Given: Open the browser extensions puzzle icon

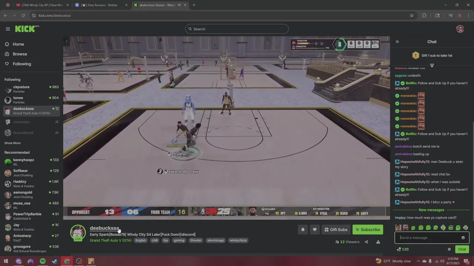Looking at the screenshot, I should pos(424,16).
